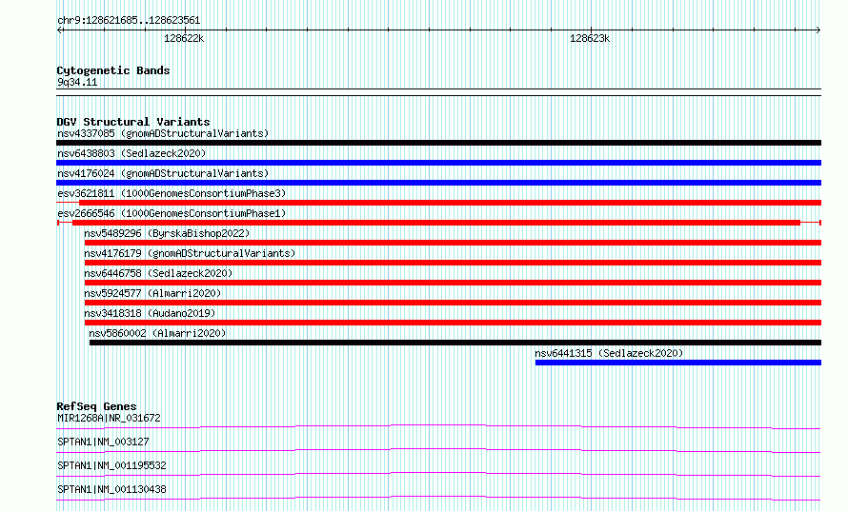Screen dimensions: 848x511
Task: Select the red nsv5489296 variant bar
Action: click(453, 243)
